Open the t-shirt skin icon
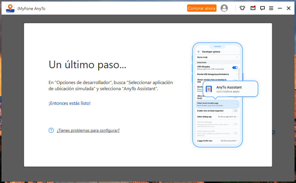 coord(242,8)
